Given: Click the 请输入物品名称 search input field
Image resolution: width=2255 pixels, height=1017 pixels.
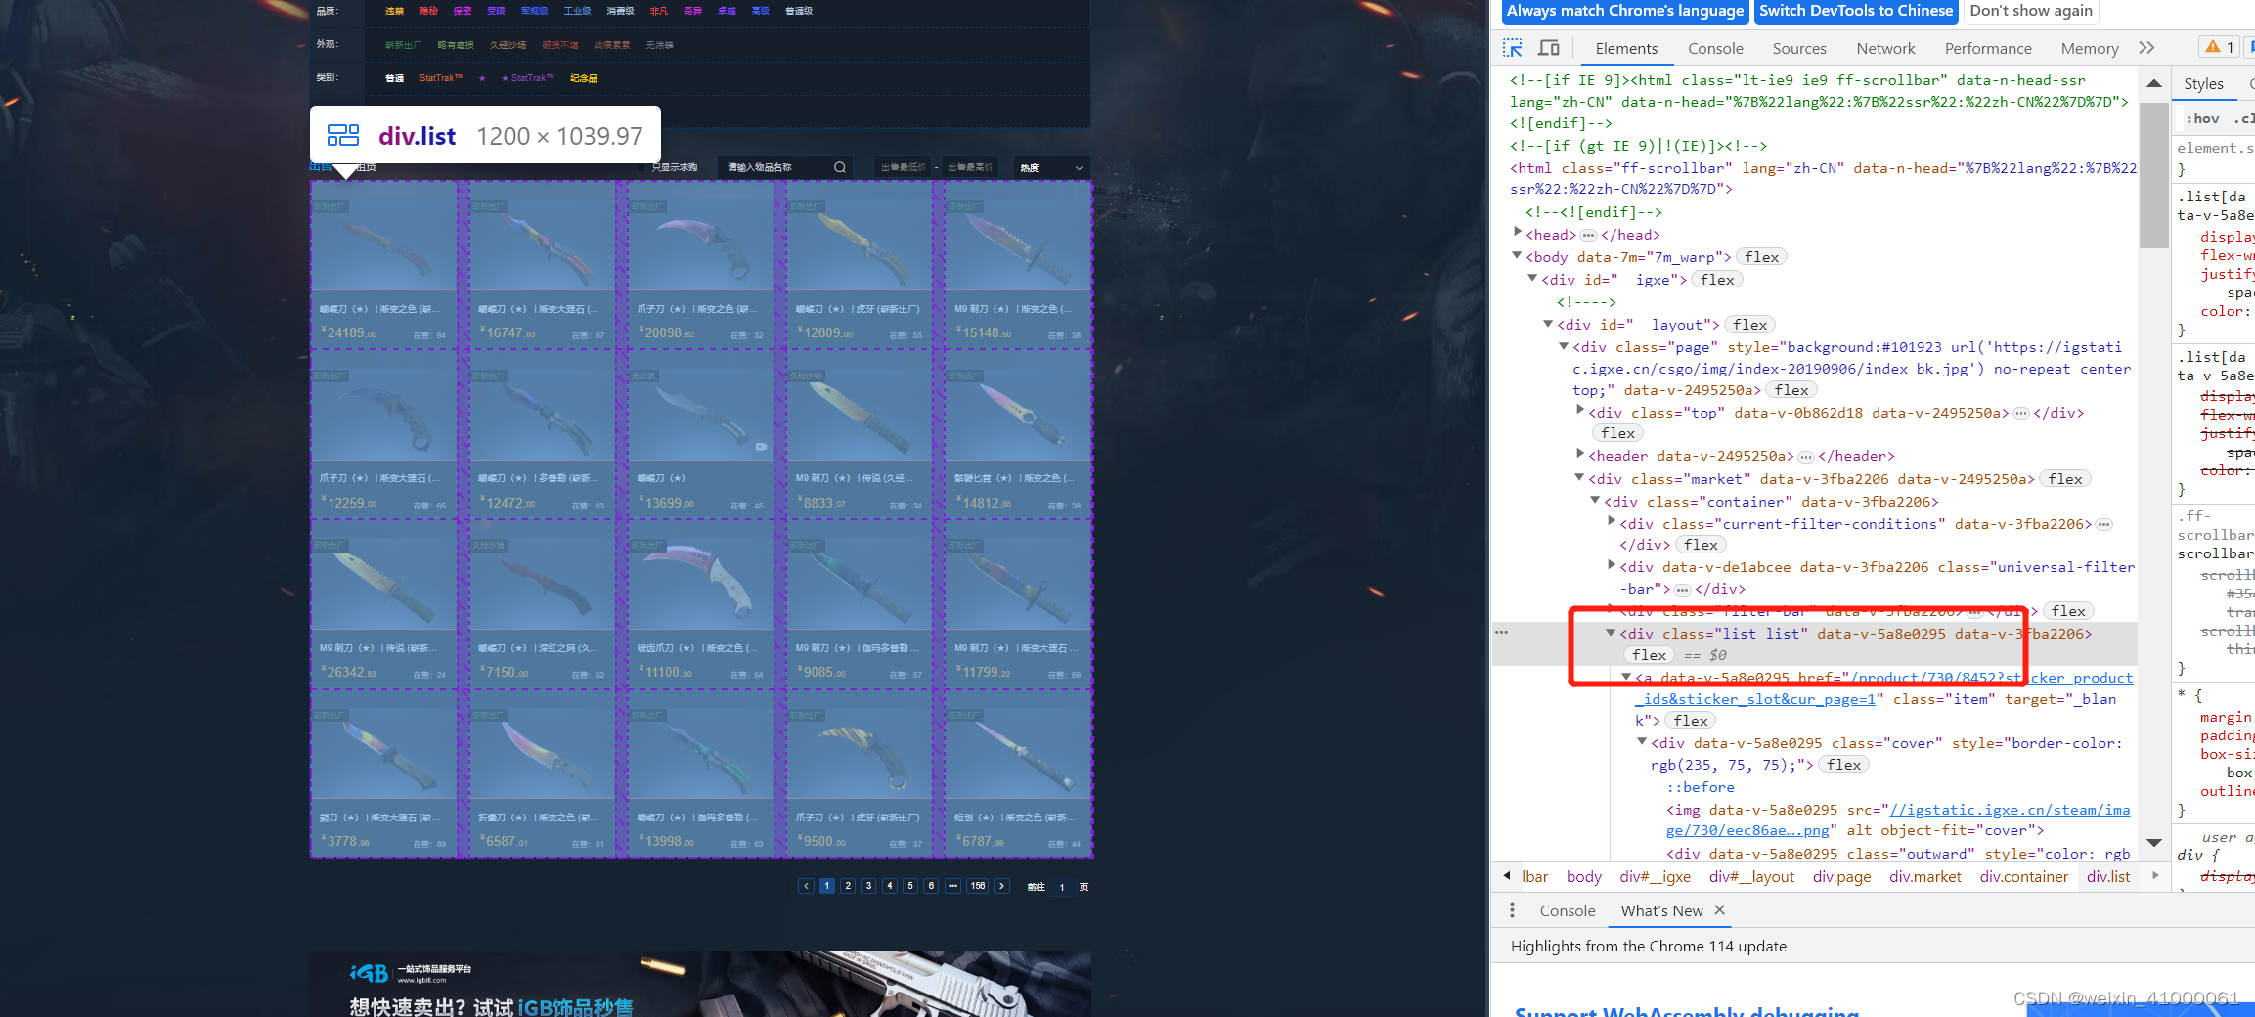Looking at the screenshot, I should [x=773, y=167].
